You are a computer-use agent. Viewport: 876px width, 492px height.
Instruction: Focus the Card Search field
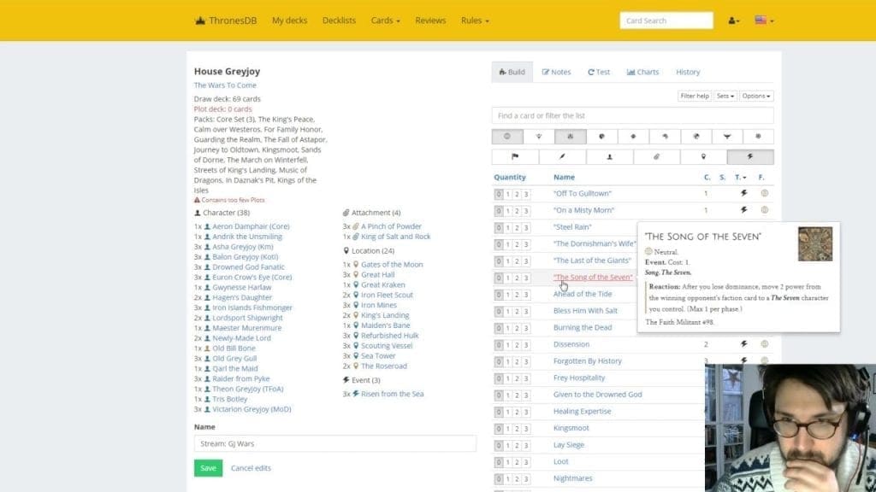pyautogui.click(x=666, y=20)
